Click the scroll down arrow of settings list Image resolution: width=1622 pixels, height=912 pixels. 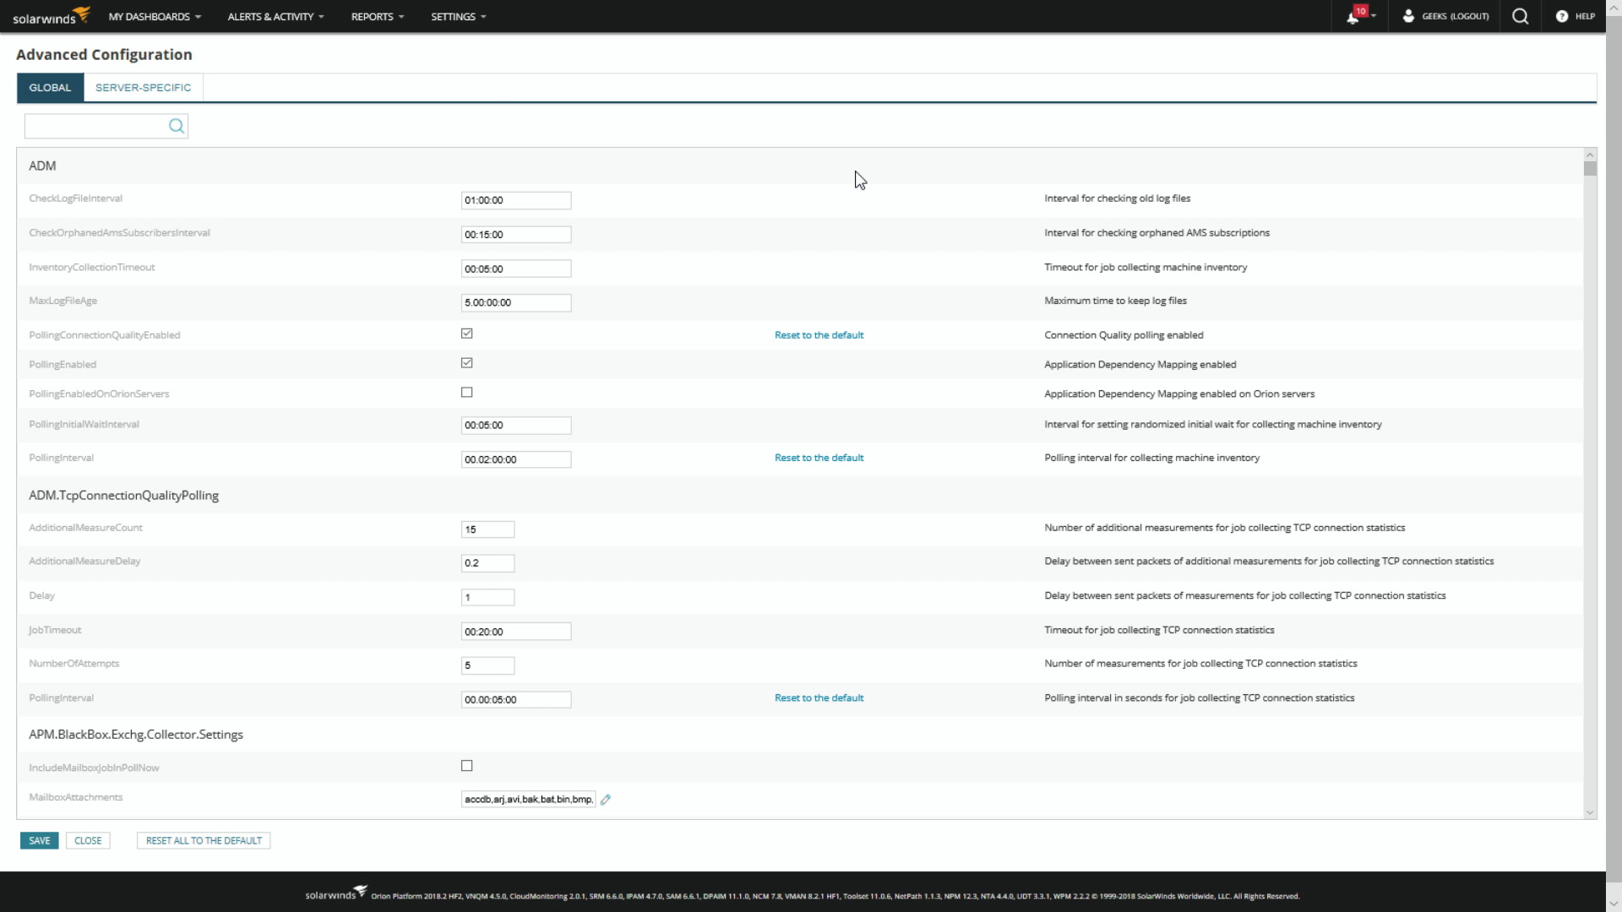1590,812
